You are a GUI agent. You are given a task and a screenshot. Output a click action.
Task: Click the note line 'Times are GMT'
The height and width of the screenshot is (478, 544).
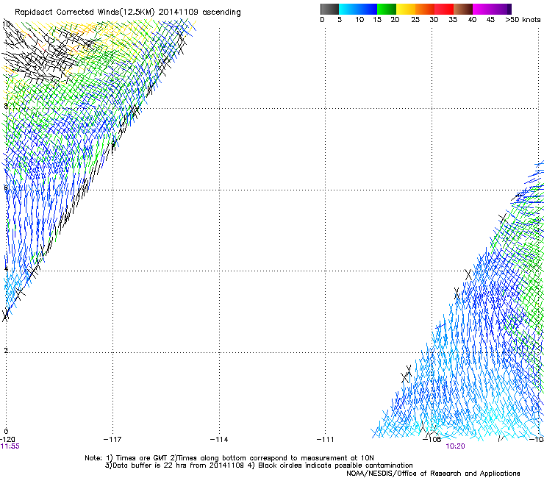point(142,458)
